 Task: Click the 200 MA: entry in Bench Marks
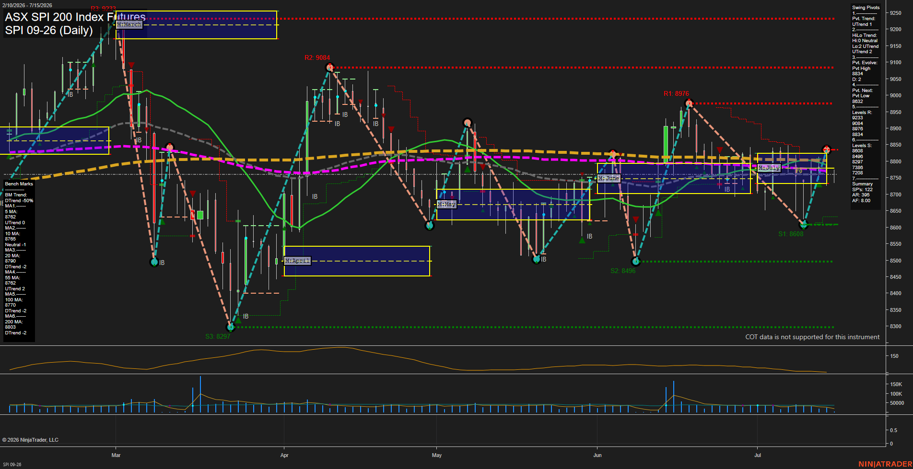tap(14, 322)
